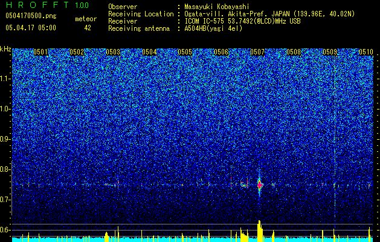This screenshot has width=380, height=242.
Task: Select the filename 0504170500.png
Action: tap(31, 16)
